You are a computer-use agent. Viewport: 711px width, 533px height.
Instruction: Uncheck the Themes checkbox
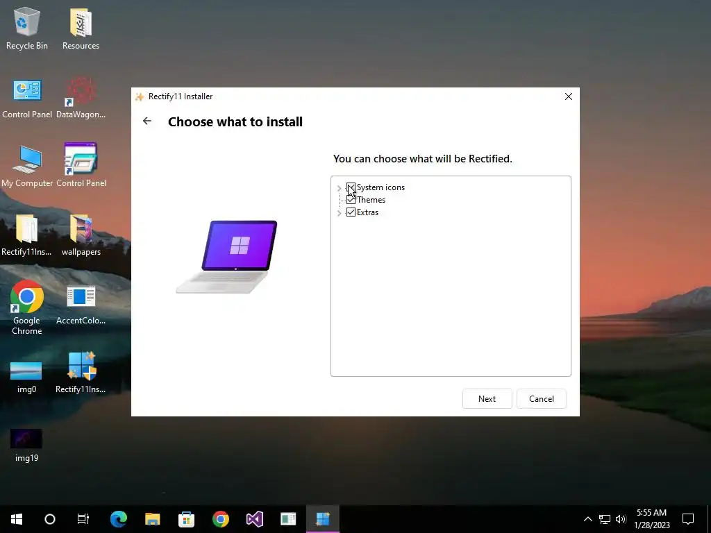[x=351, y=200]
